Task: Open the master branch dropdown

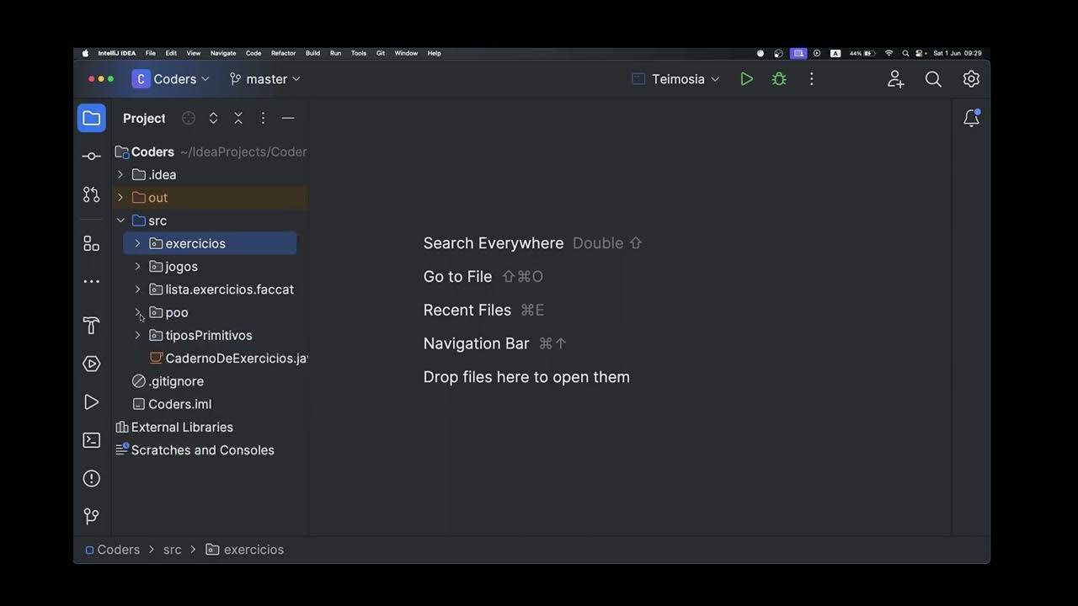Action: point(264,79)
